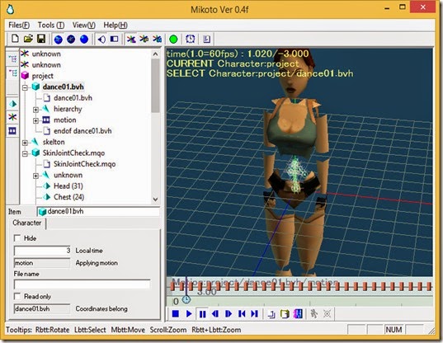
Task: Click the keyframe track in the timeline
Action: pyautogui.click(x=301, y=287)
